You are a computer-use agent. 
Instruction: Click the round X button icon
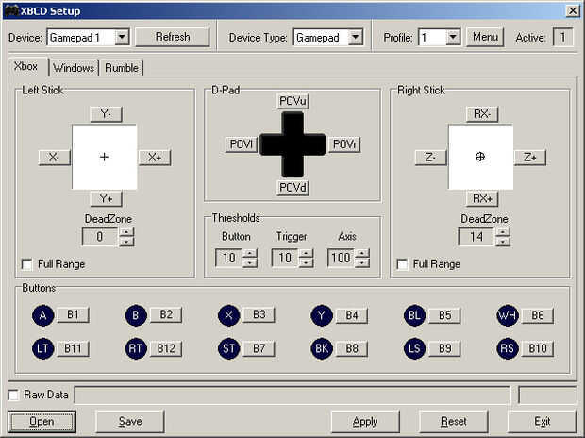pos(228,315)
